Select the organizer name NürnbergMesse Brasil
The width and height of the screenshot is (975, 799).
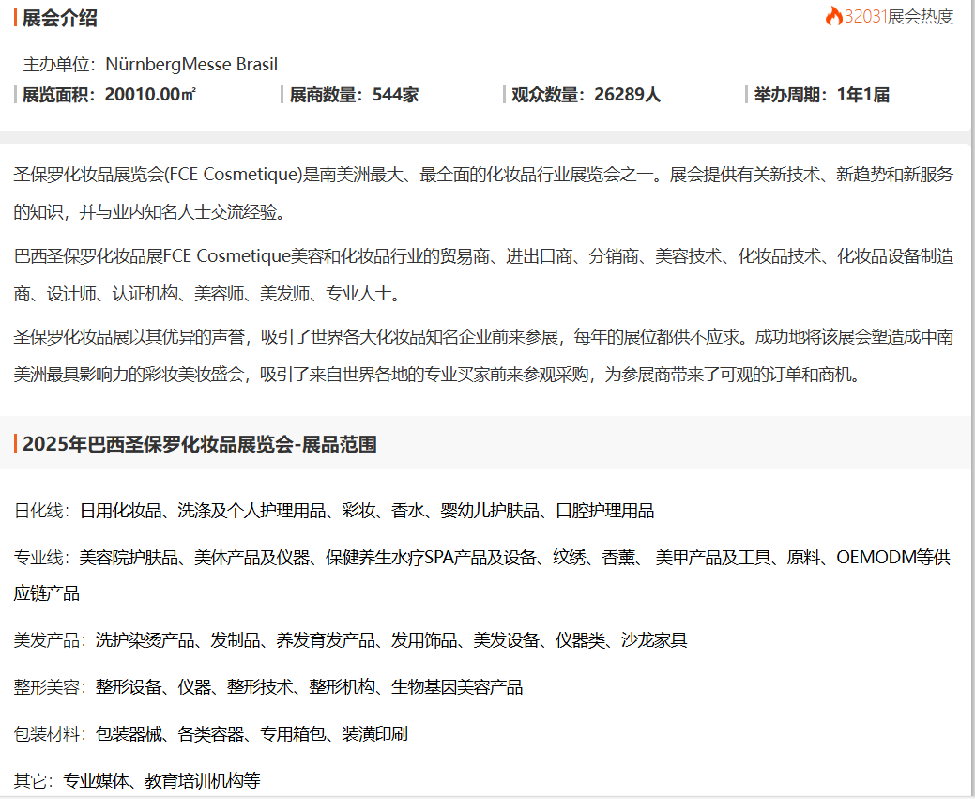click(x=191, y=64)
